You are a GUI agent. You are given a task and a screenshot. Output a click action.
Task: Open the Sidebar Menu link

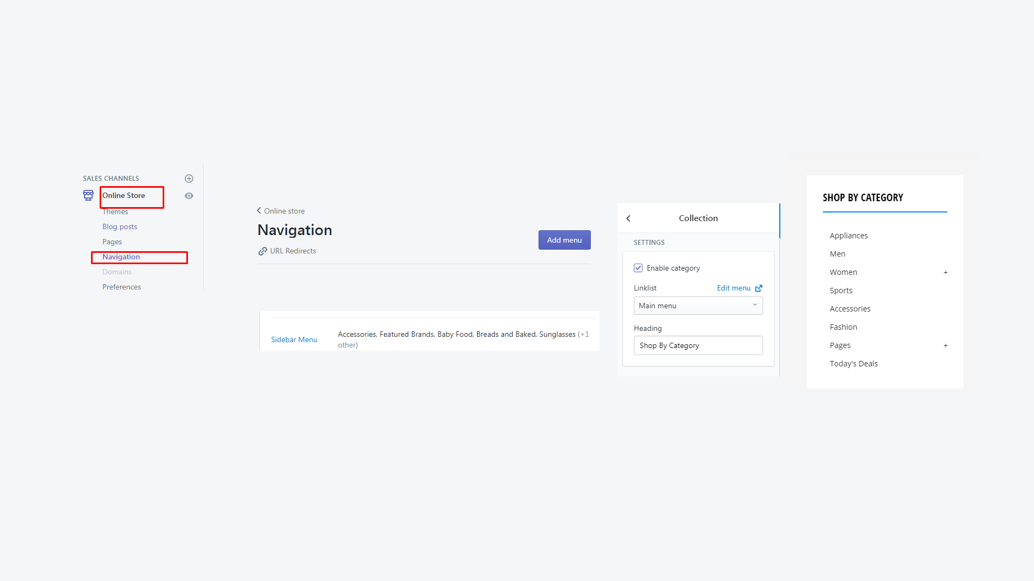point(294,339)
